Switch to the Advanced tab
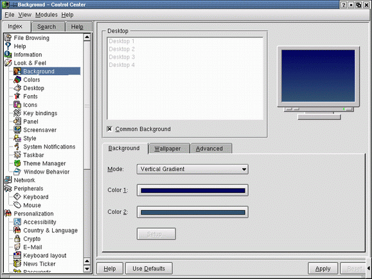Screen dimensions: 372x279 point(209,148)
